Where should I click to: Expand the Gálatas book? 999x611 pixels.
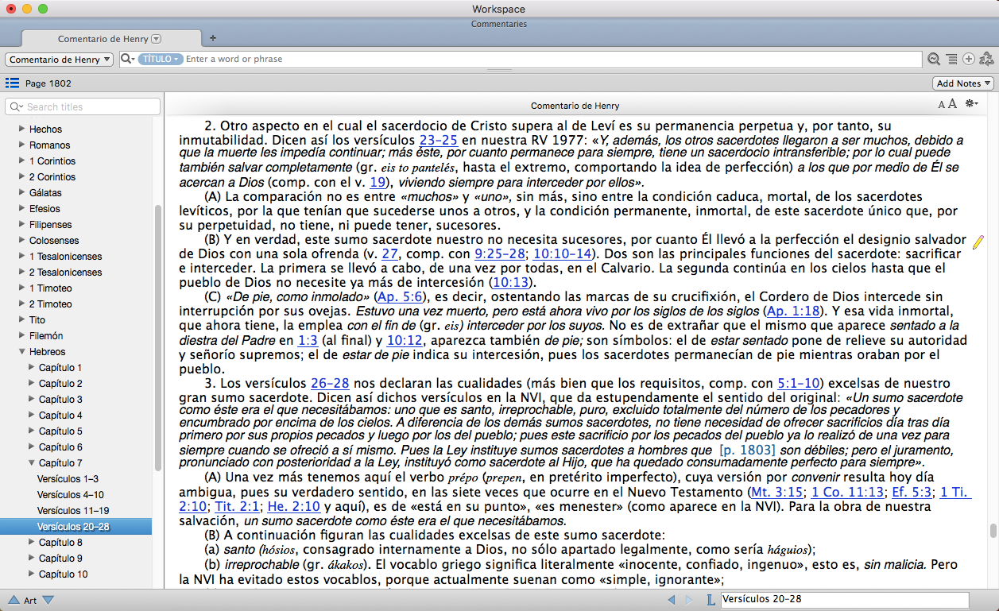pyautogui.click(x=21, y=192)
